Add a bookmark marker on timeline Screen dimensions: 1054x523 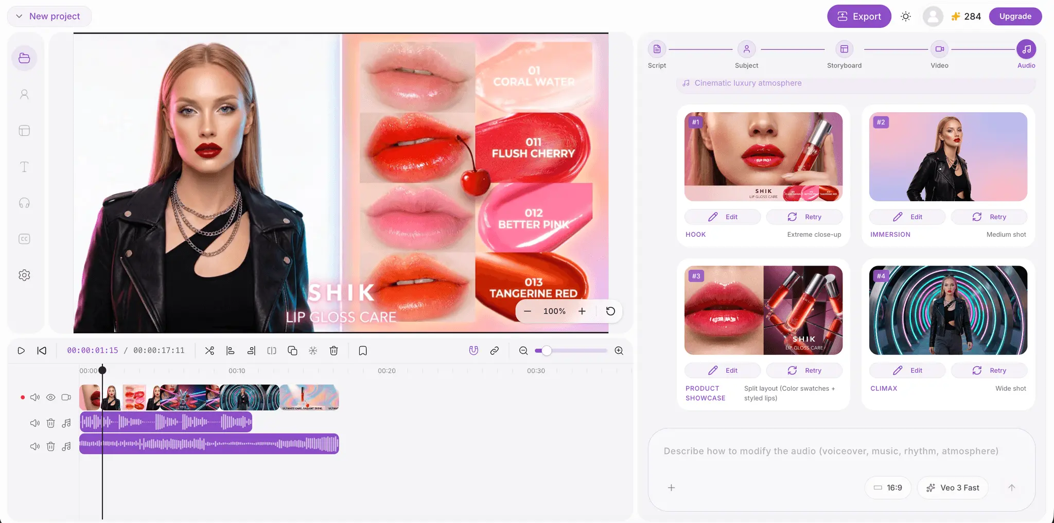pyautogui.click(x=363, y=351)
